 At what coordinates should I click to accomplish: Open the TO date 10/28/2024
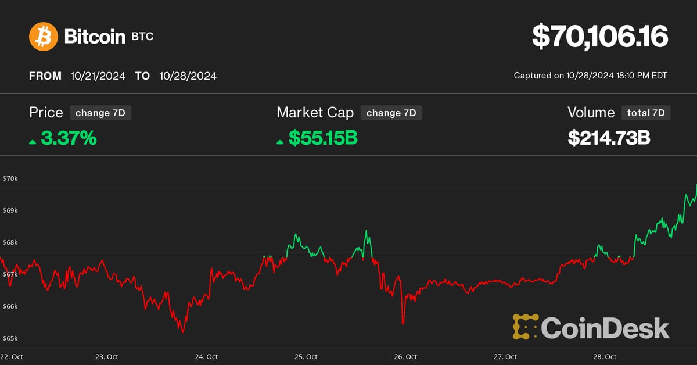pyautogui.click(x=188, y=76)
